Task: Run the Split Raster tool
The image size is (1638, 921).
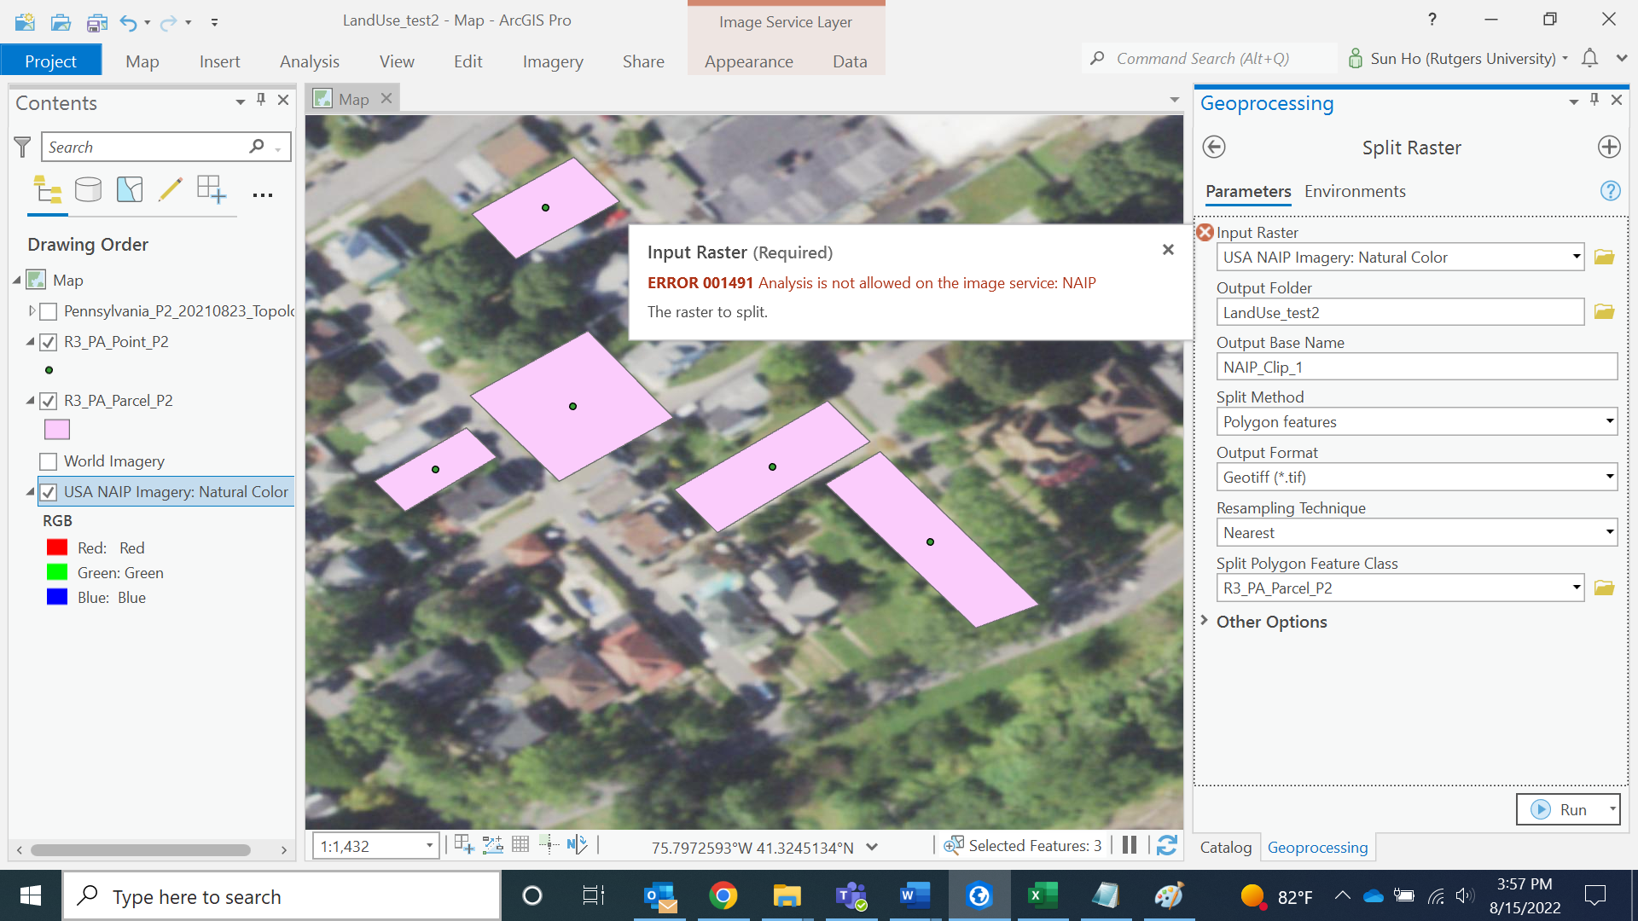Action: click(x=1560, y=809)
